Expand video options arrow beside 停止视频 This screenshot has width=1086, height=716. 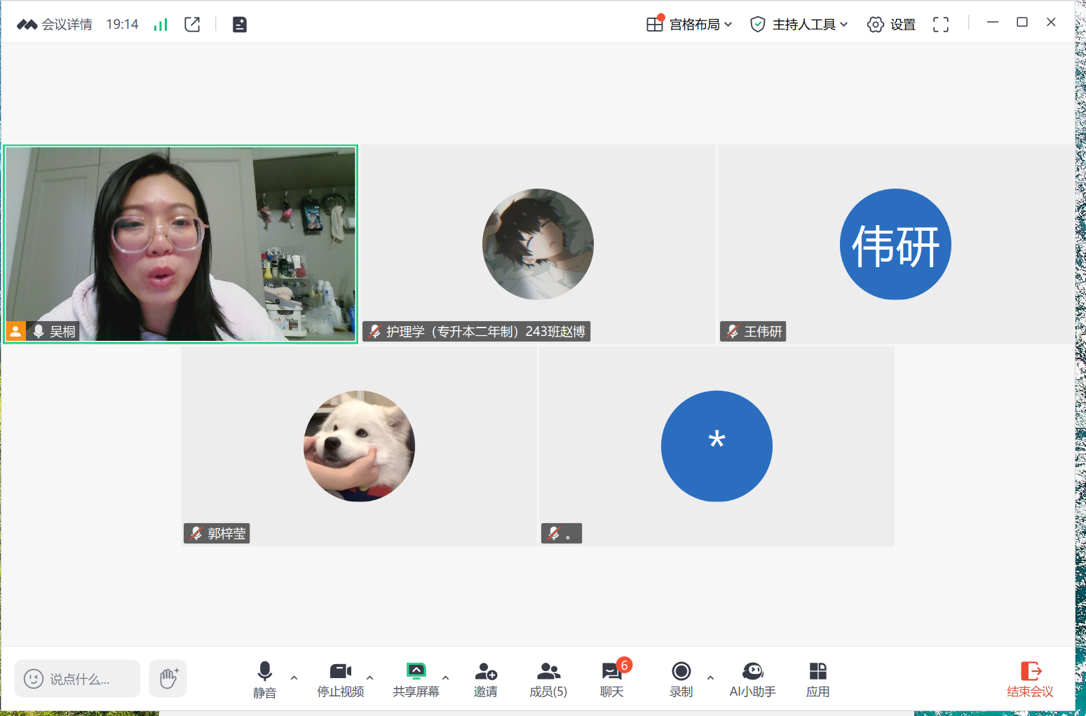coord(369,677)
